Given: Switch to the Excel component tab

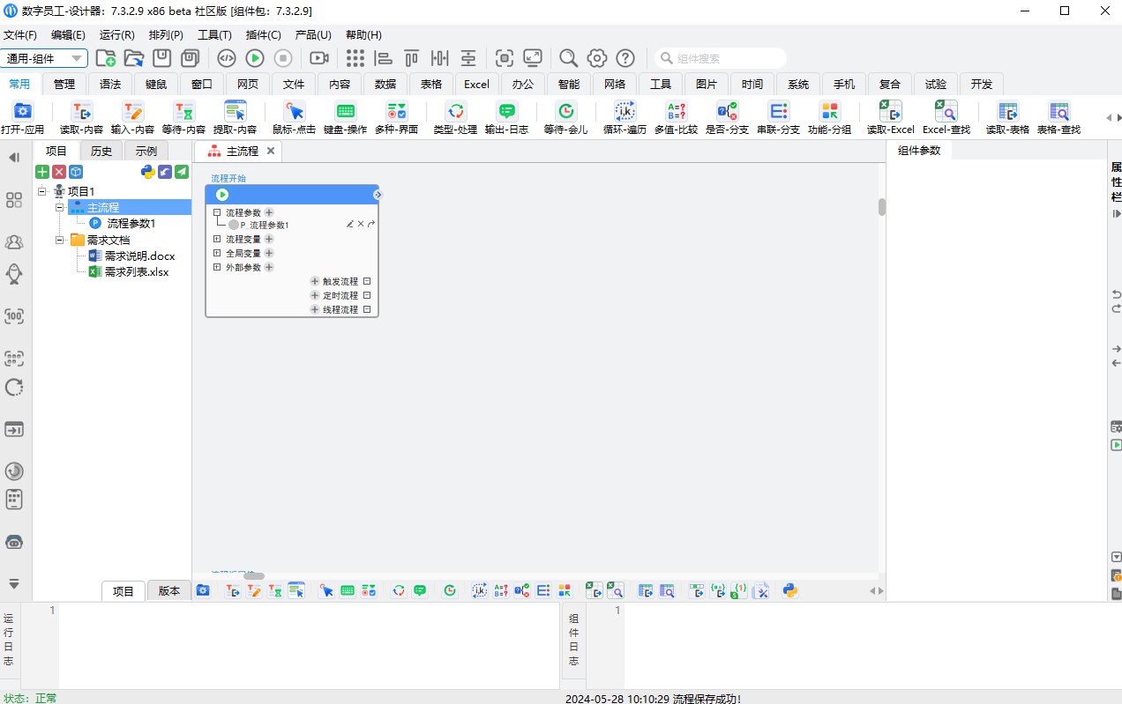Looking at the screenshot, I should point(476,85).
